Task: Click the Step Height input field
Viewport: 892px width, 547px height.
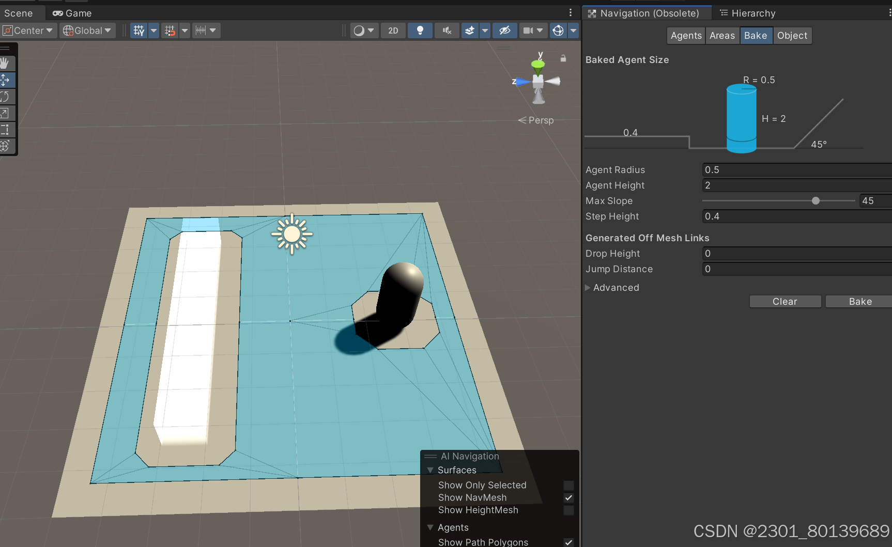Action: pyautogui.click(x=797, y=216)
